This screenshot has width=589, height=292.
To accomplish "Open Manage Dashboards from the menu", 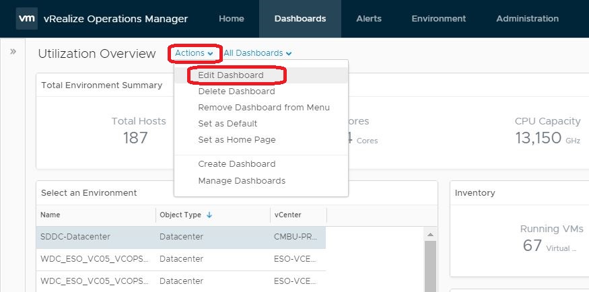I will [242, 181].
